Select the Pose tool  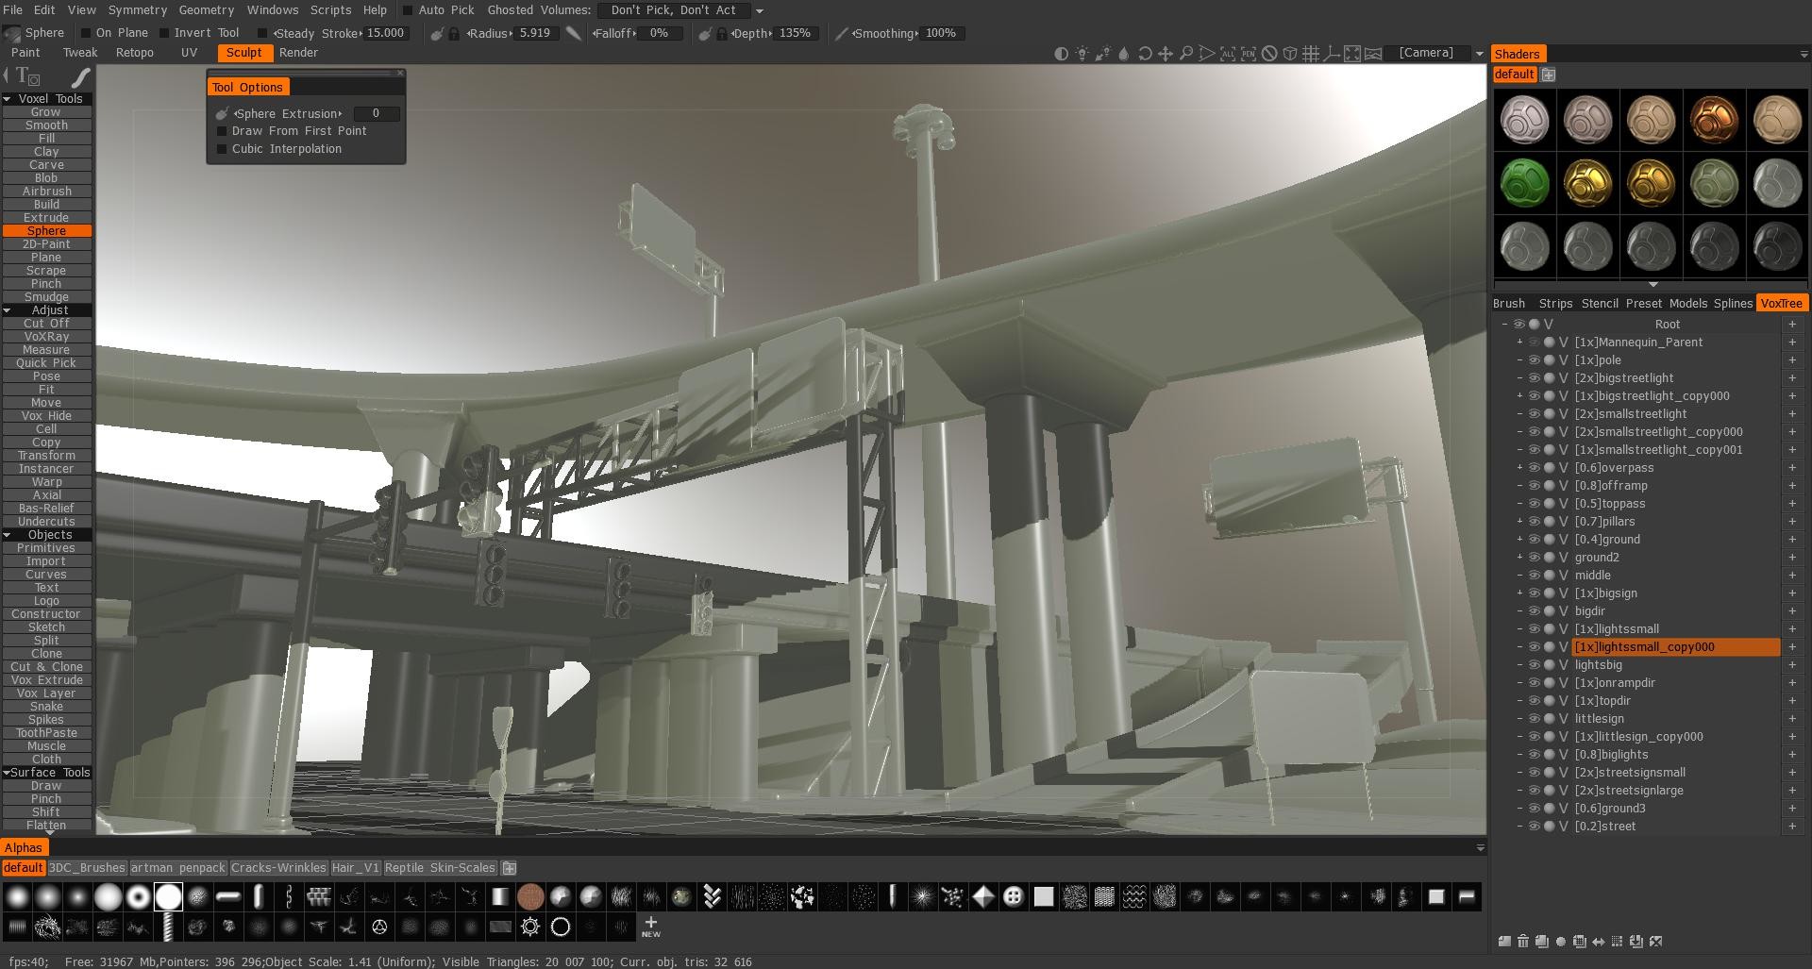[46, 376]
